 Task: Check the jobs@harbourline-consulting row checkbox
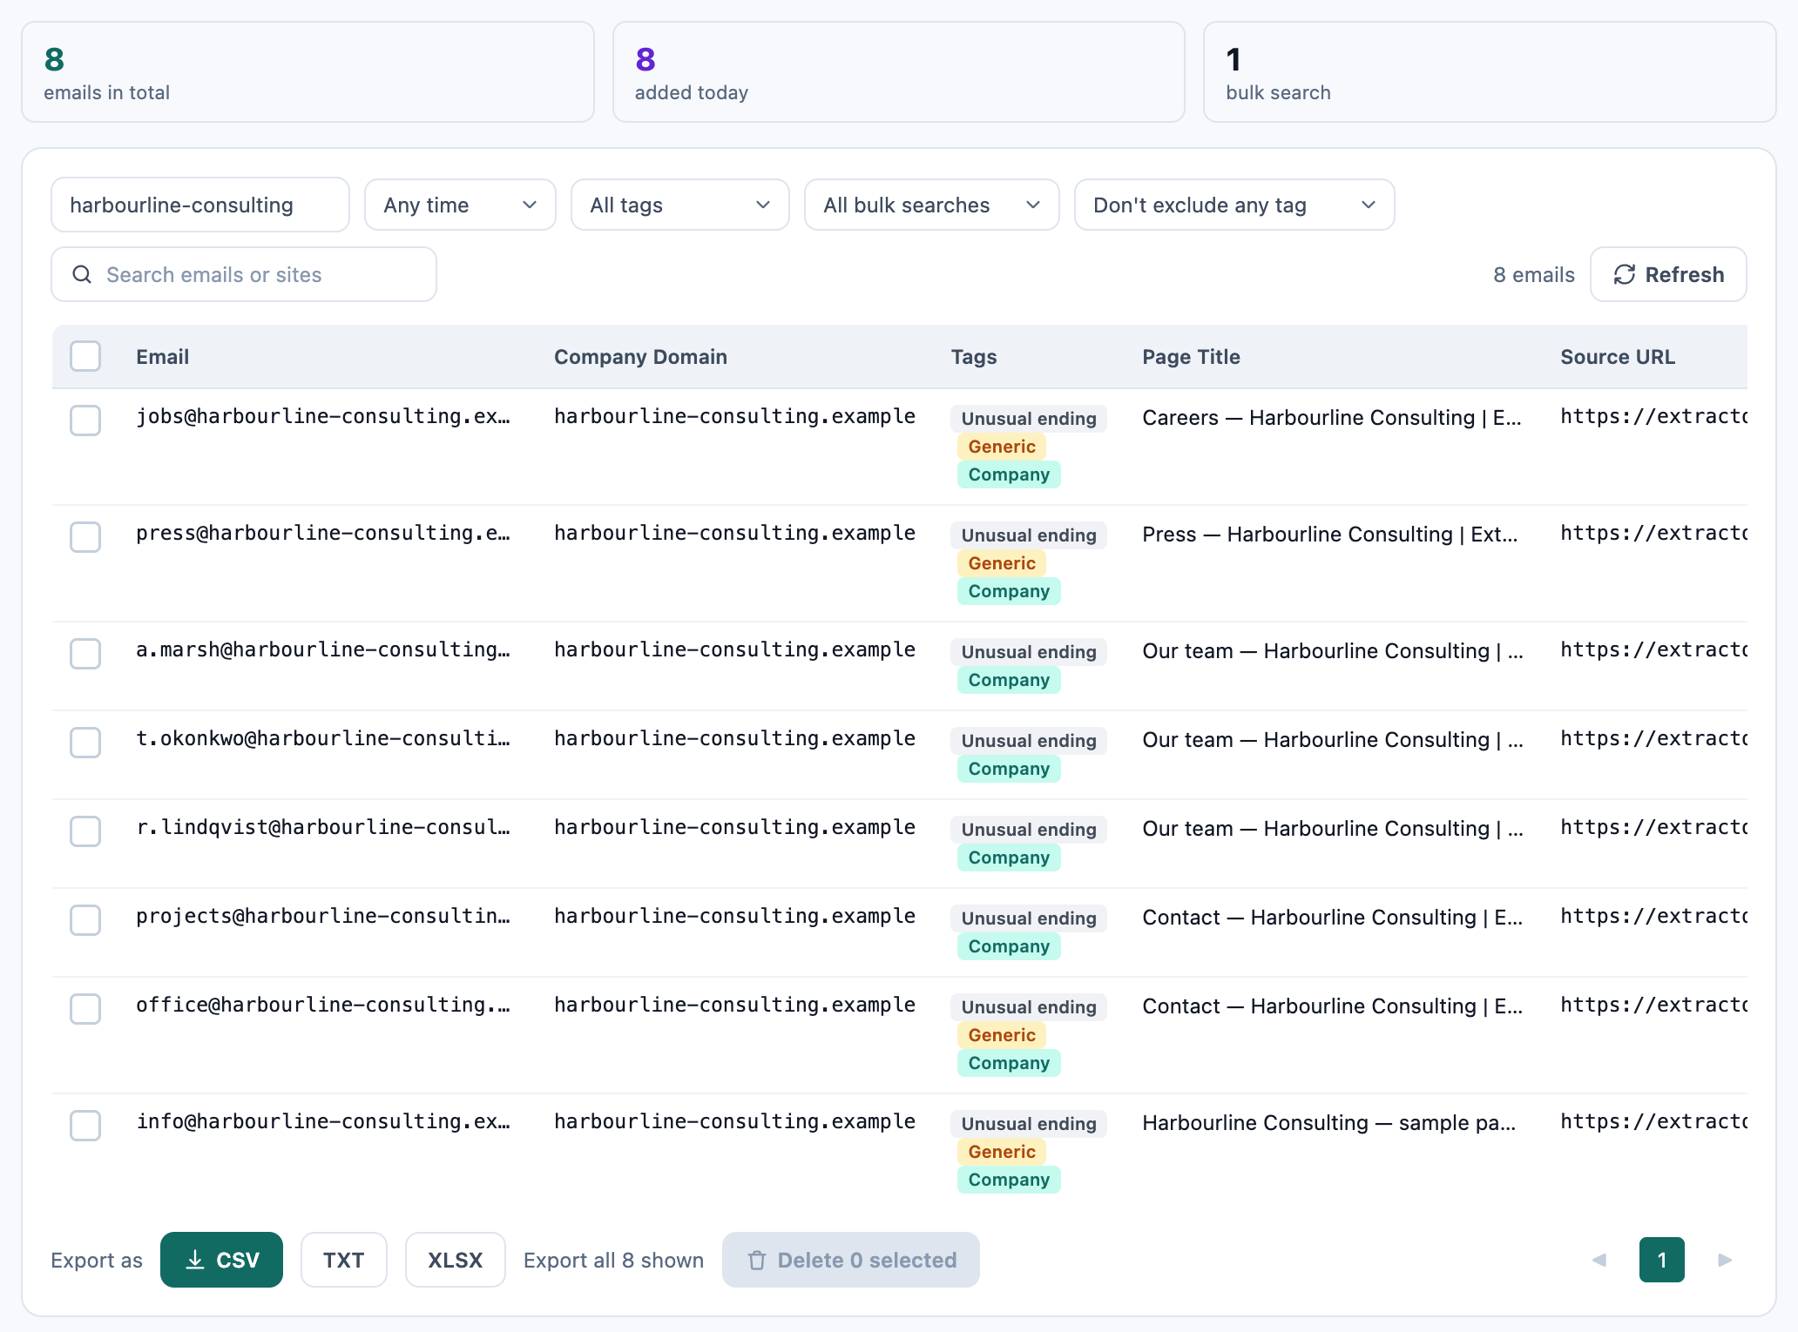pos(85,420)
